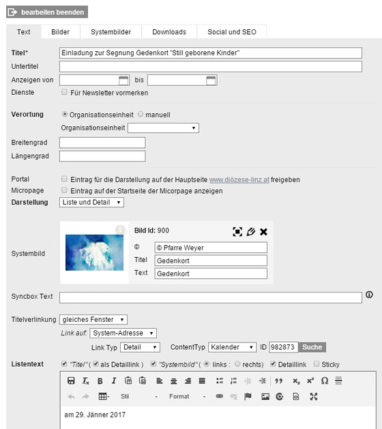382x429 pixels.
Task: Switch to the Social und SEO tab
Action: coord(232,32)
